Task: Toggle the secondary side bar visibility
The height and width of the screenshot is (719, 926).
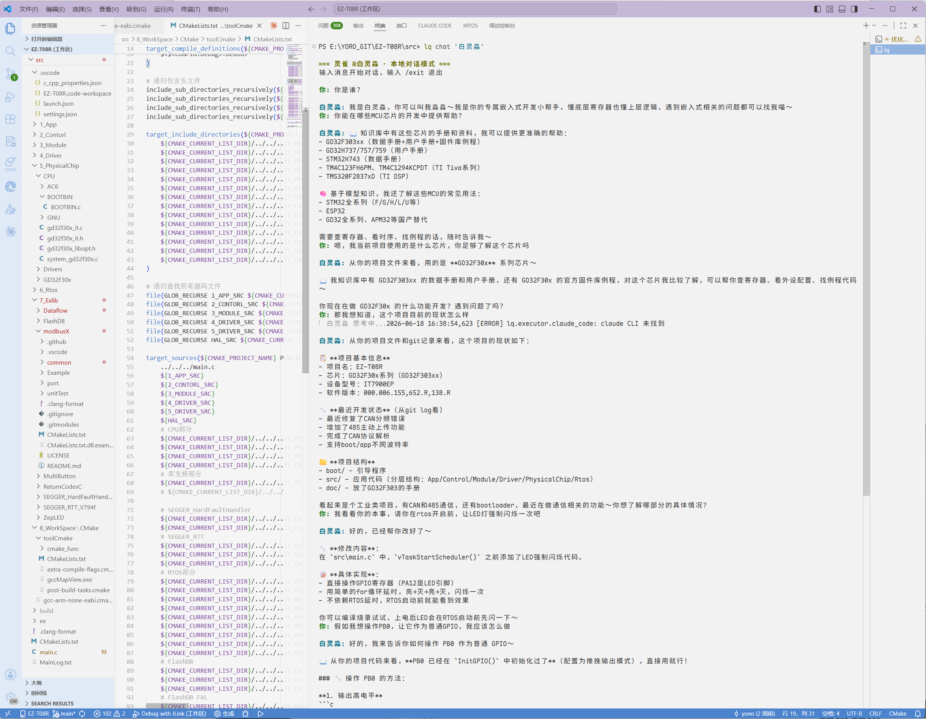Action: [854, 9]
